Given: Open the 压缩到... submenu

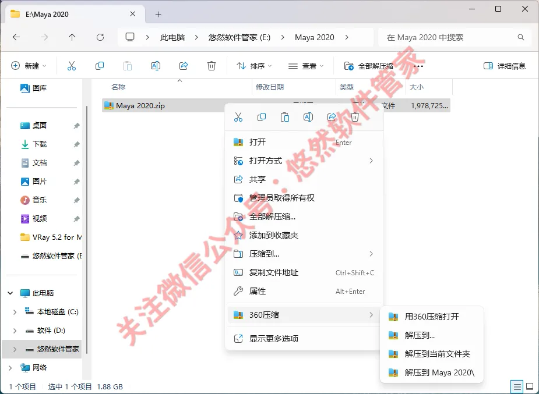Looking at the screenshot, I should [x=304, y=254].
